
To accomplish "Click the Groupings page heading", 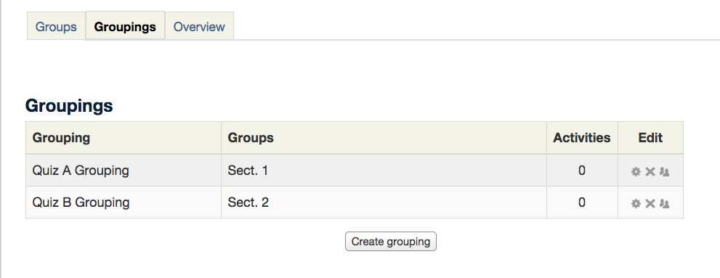I will click(69, 106).
